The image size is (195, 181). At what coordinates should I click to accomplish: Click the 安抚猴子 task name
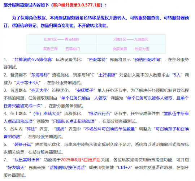click(85, 90)
